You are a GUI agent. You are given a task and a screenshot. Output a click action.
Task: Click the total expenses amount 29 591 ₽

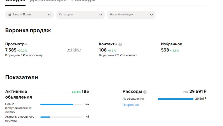[198, 92]
